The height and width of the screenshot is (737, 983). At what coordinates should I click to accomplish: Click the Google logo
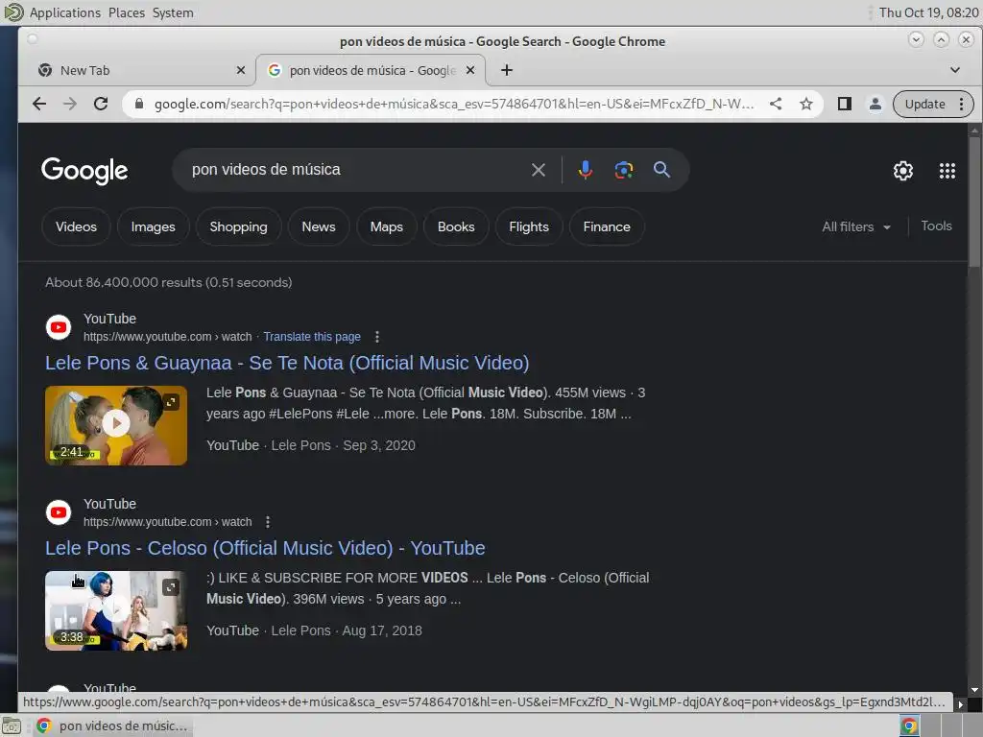coord(84,171)
